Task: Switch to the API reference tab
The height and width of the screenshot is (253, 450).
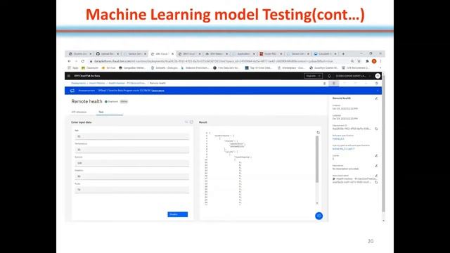Action: click(79, 112)
